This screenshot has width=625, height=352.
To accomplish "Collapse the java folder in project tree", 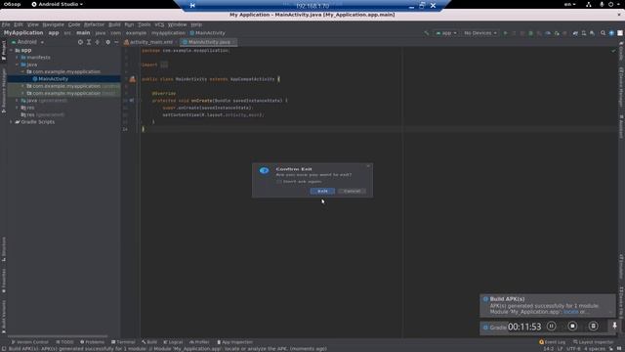I will pos(18,65).
